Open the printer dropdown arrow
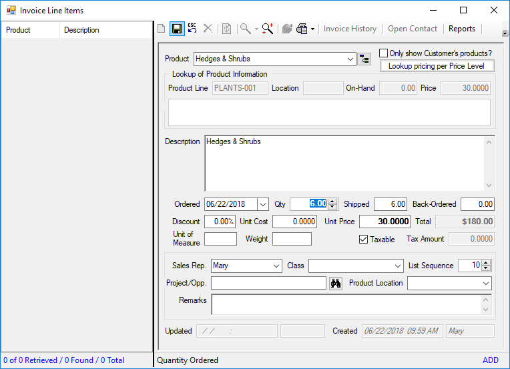Image resolution: width=510 pixels, height=369 pixels. [312, 29]
